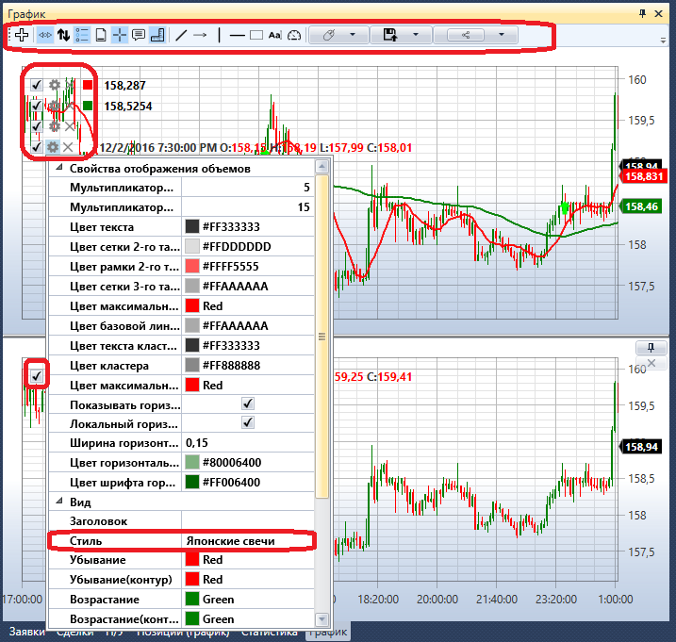Click the 'Цвет кластера' #FF888888 swatch
The height and width of the screenshot is (642, 676).
[191, 365]
